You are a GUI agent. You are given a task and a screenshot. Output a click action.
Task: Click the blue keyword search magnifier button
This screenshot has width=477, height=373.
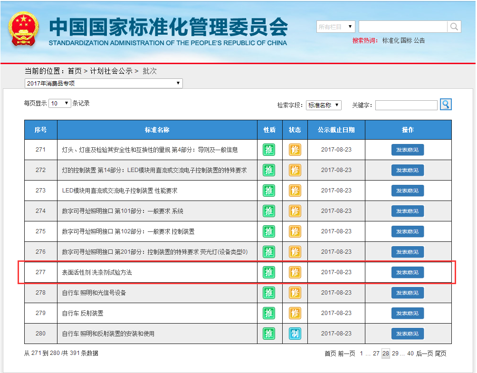point(446,105)
